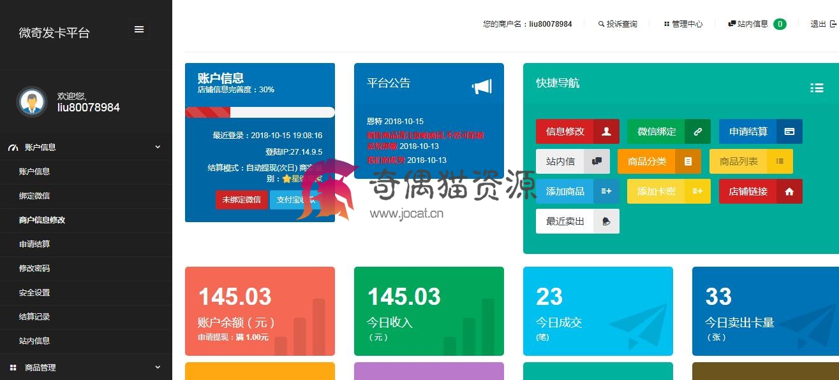Select 商户信息修改 in sidebar
839x380 pixels.
click(x=42, y=220)
